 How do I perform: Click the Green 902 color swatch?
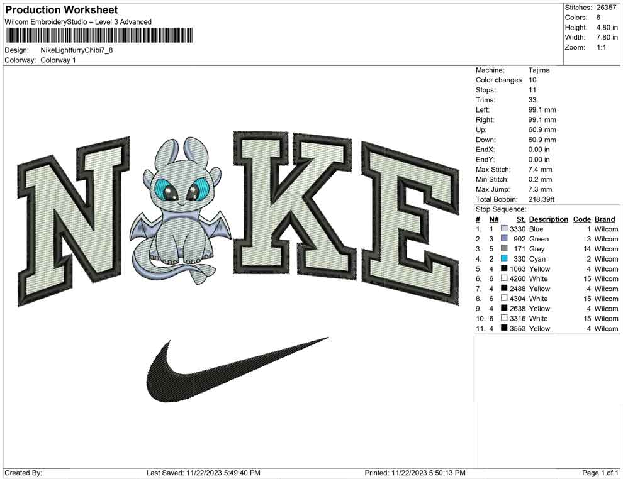[x=504, y=238]
